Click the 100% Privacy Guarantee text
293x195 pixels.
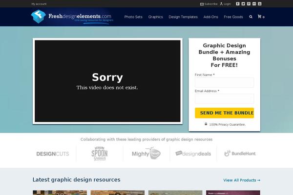pyautogui.click(x=227, y=124)
